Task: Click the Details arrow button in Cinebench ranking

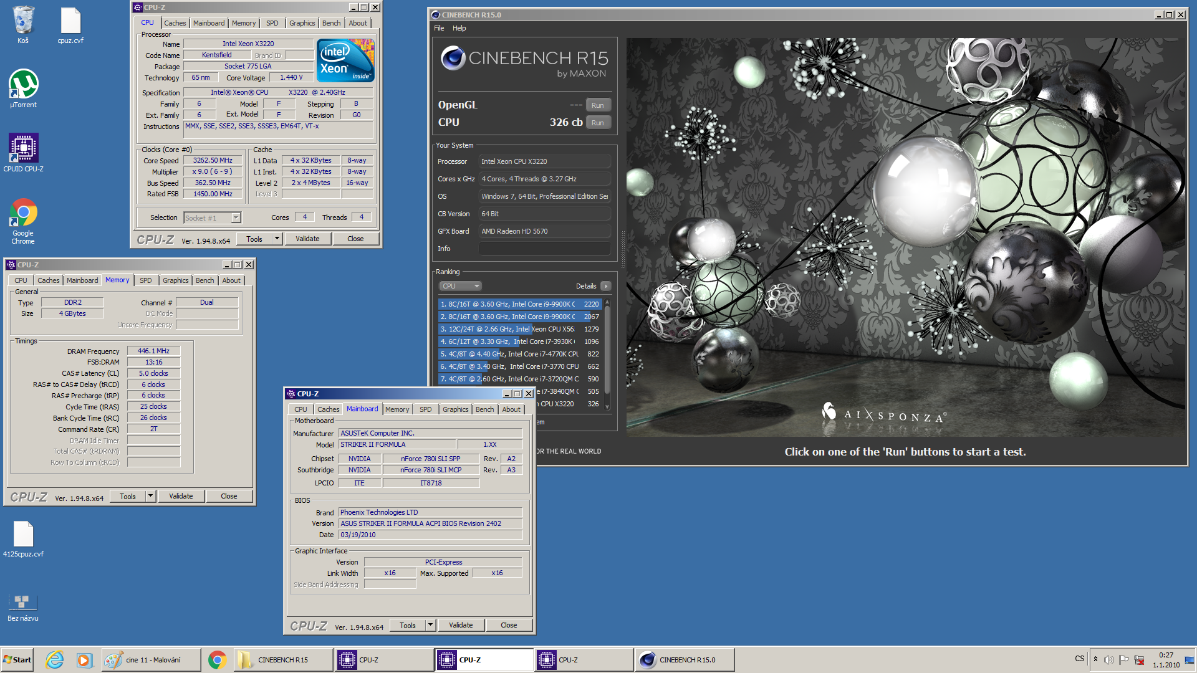Action: tap(605, 286)
